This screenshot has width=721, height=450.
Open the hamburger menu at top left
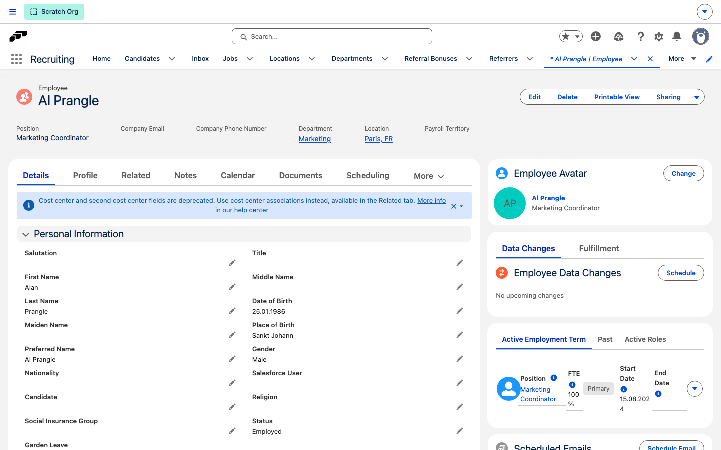(x=13, y=12)
